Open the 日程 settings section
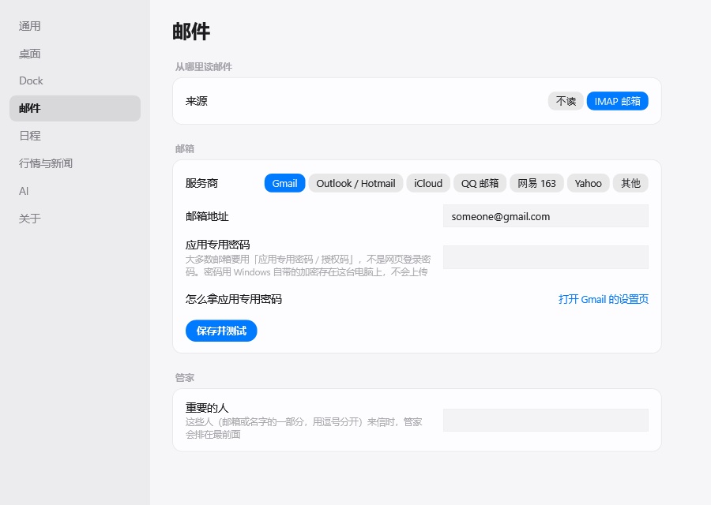Screen dimensions: 711x505 click(75, 136)
